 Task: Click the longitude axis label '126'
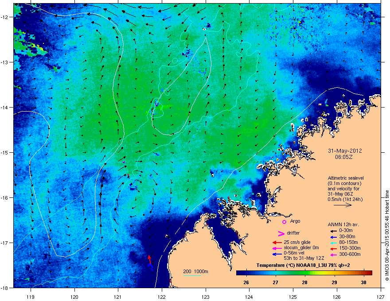337,297
